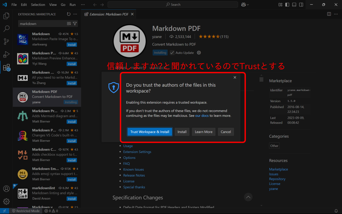Open the Source Control view

coord(6,41)
